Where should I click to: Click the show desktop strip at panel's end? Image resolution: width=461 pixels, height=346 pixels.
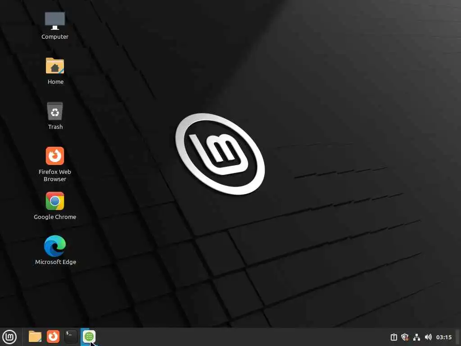point(457,337)
